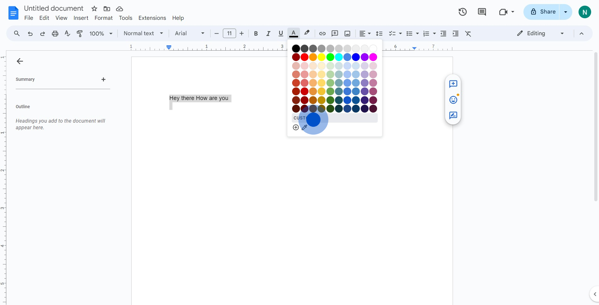
Task: Toggle underline formatting
Action: tap(281, 34)
